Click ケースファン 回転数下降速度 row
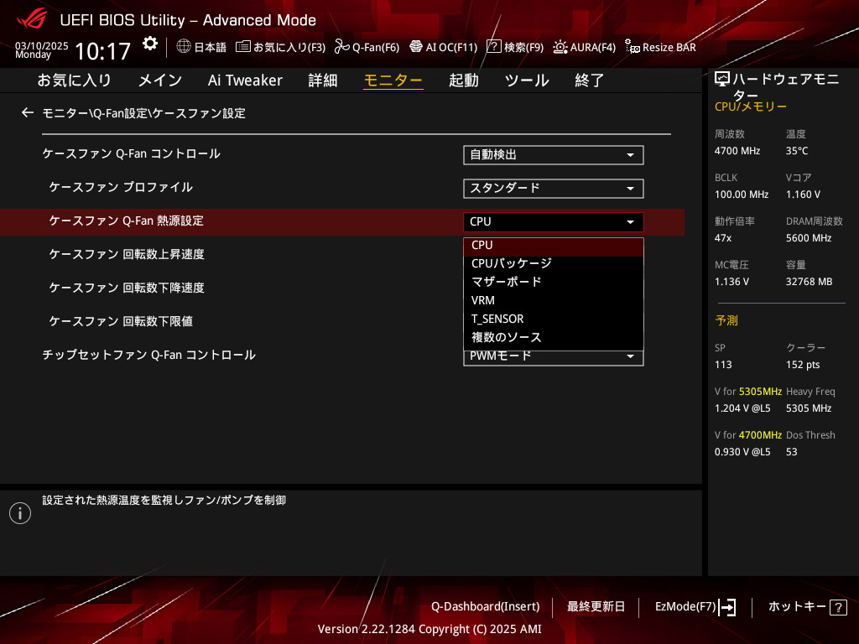859x644 pixels. click(x=127, y=288)
